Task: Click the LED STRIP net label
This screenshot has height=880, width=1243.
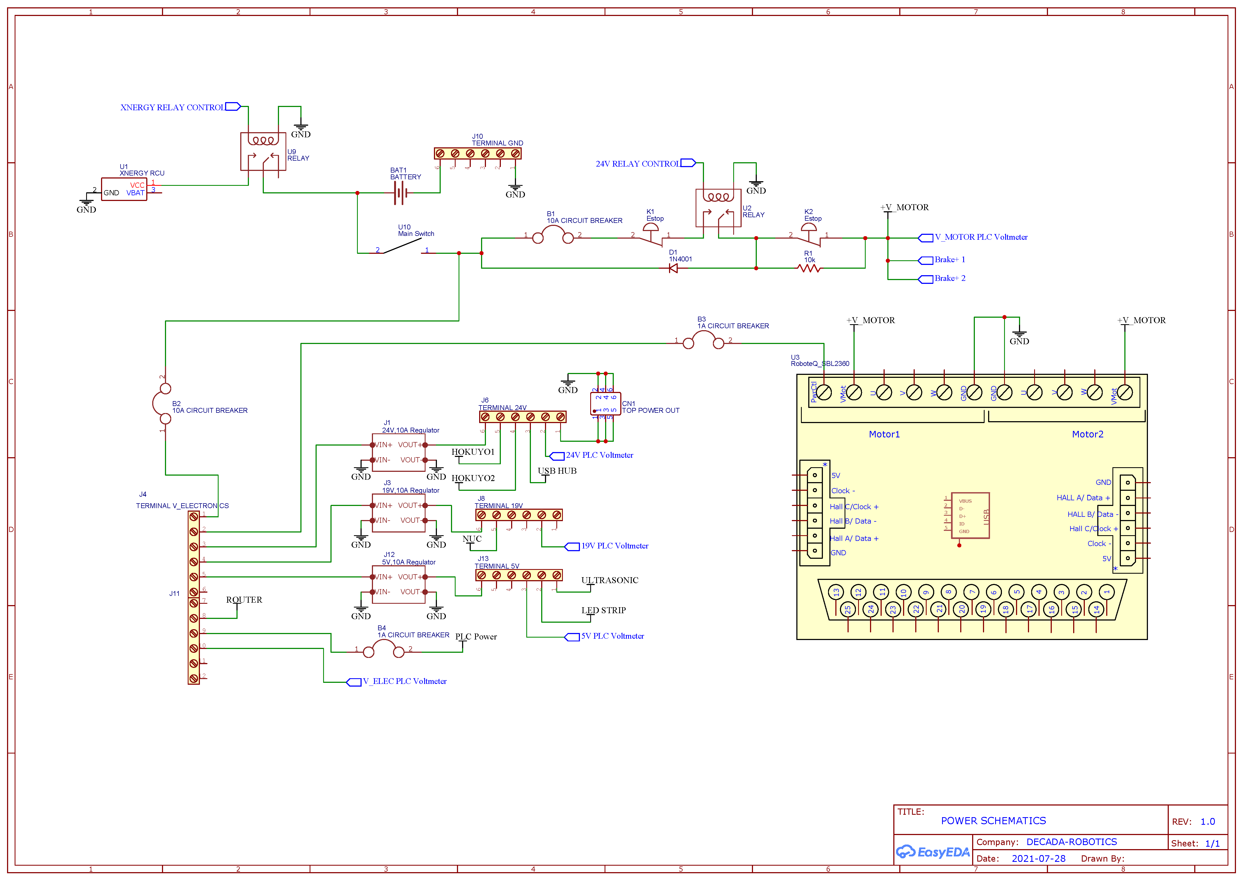Action: [x=603, y=610]
